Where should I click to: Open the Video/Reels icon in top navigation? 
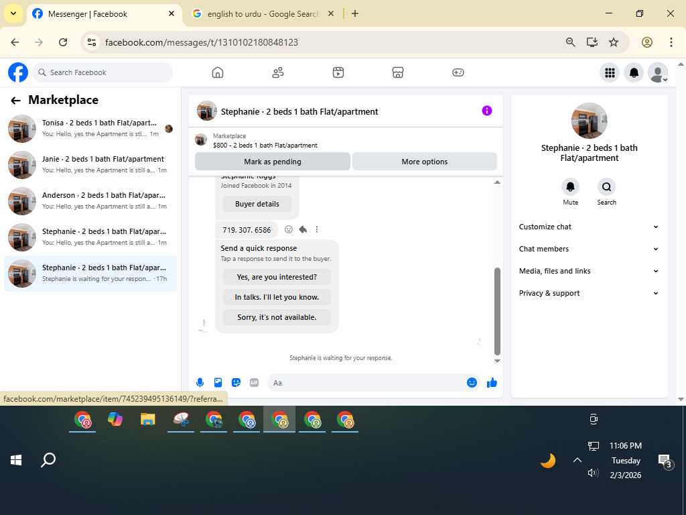pyautogui.click(x=338, y=72)
